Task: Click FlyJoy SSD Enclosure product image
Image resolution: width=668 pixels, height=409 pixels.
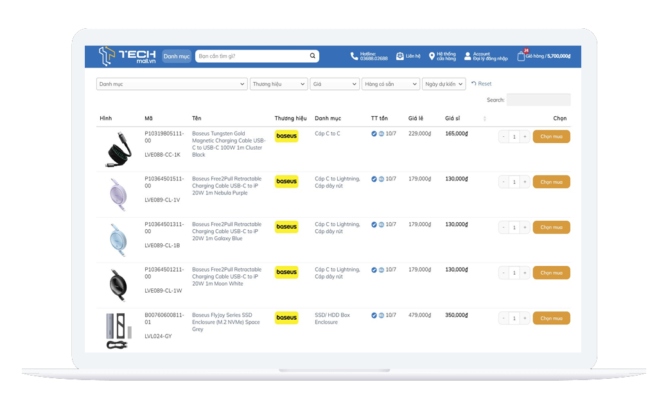Action: [x=118, y=331]
